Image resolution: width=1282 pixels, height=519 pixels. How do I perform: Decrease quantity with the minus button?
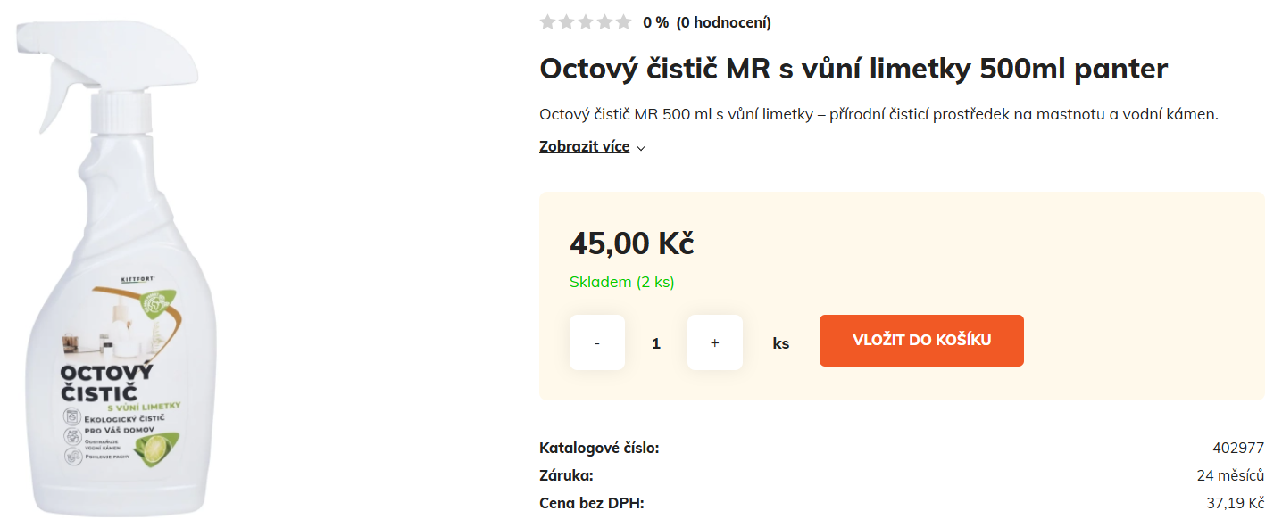[597, 342]
